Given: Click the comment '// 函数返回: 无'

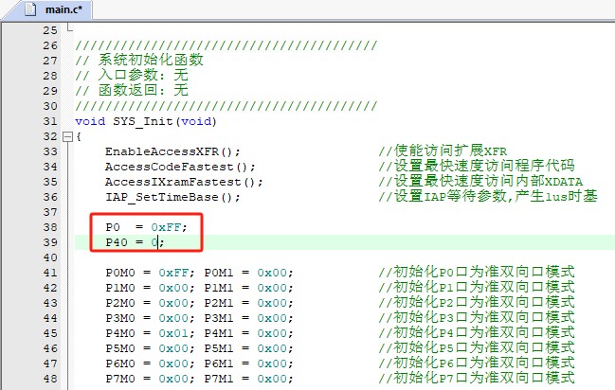Looking at the screenshot, I should click(132, 91).
